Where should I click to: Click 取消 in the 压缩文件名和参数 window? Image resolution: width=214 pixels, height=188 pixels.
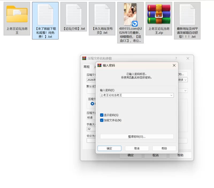click(155, 156)
